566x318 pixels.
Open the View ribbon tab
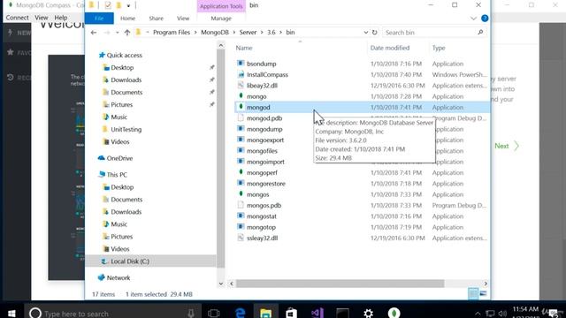coord(183,19)
